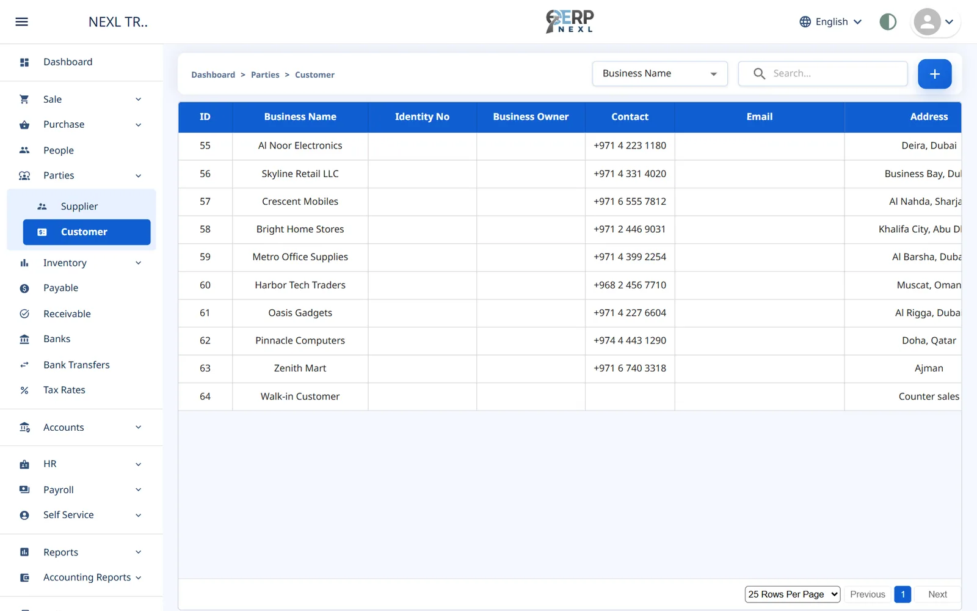Screen dimensions: 977x611
Task: Click the Business Name column header
Action: (x=300, y=117)
